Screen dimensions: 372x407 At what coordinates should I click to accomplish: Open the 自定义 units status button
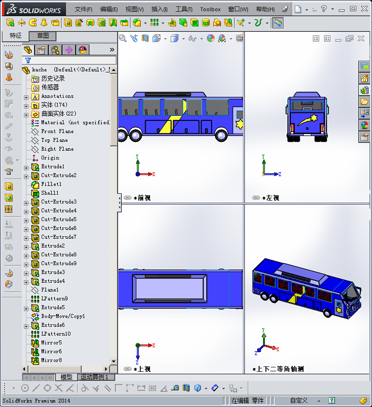(299, 401)
